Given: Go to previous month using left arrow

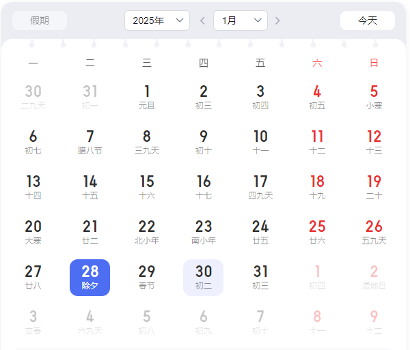Looking at the screenshot, I should [x=202, y=20].
